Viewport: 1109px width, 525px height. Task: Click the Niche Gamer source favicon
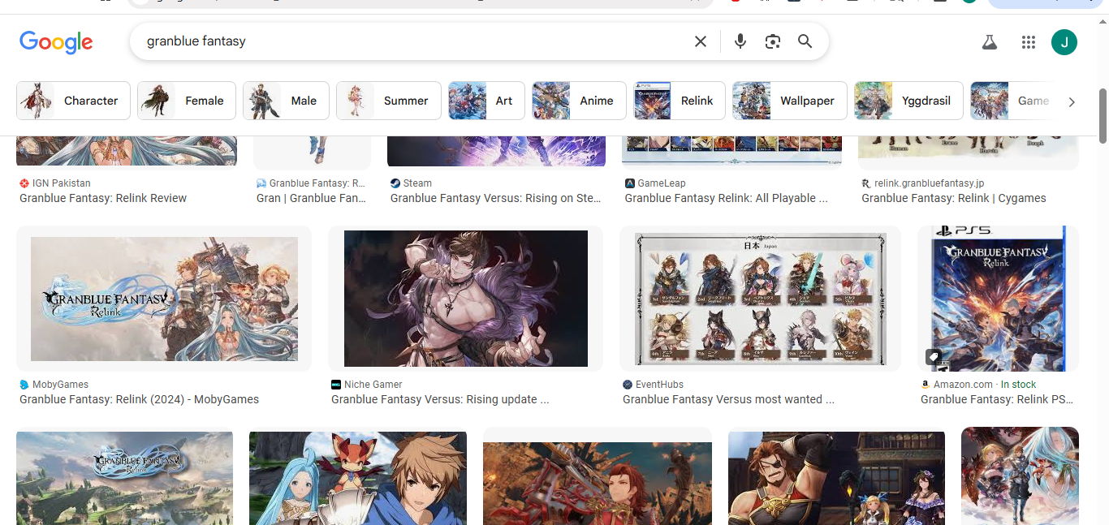pyautogui.click(x=336, y=385)
